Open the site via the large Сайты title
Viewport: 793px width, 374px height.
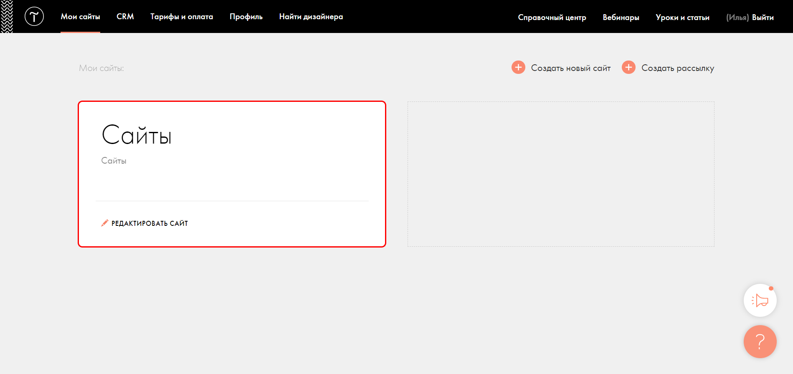point(137,135)
